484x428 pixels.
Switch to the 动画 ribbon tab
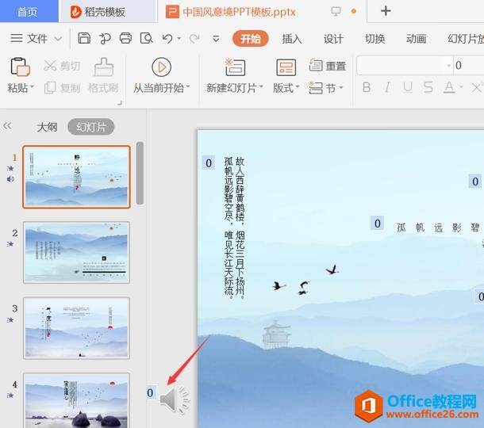[x=416, y=39]
